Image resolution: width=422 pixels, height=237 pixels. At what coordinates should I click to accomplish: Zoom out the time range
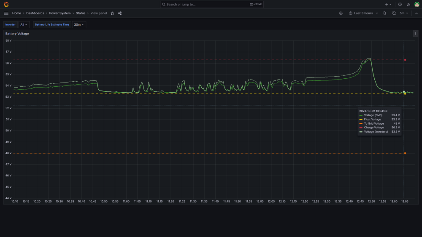point(384,13)
